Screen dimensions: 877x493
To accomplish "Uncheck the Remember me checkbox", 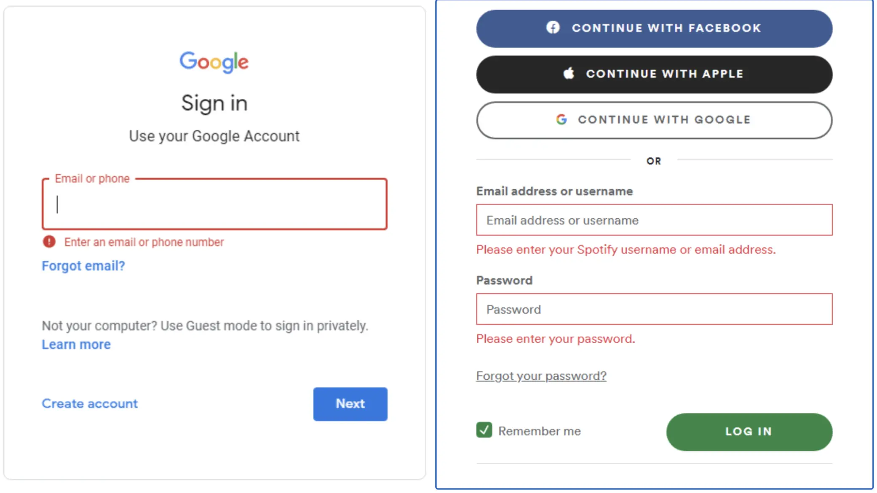I will tap(484, 430).
